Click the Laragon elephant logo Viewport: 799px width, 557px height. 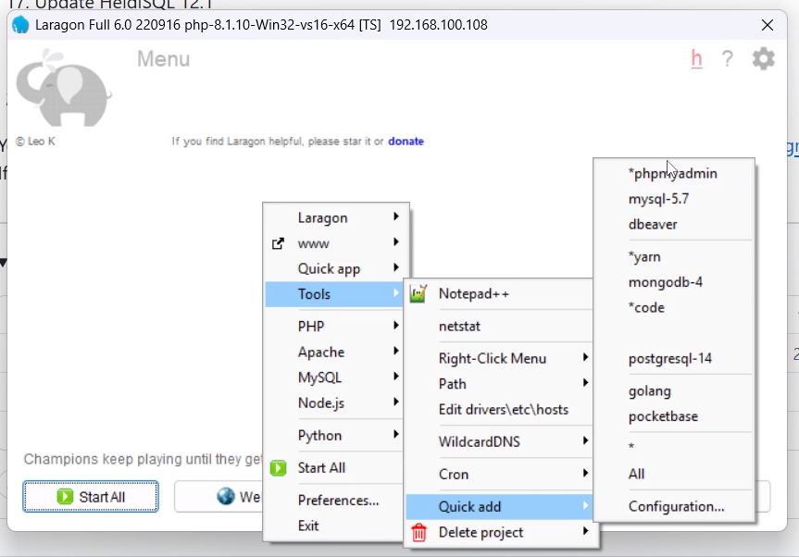pyautogui.click(x=63, y=88)
